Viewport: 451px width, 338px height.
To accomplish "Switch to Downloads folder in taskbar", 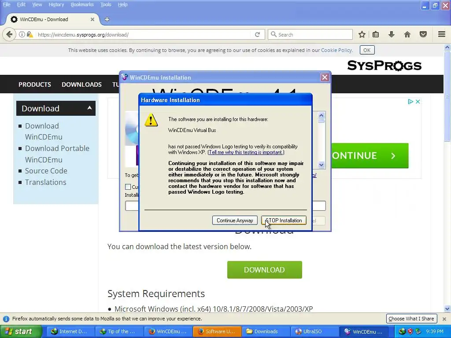I will click(266, 331).
